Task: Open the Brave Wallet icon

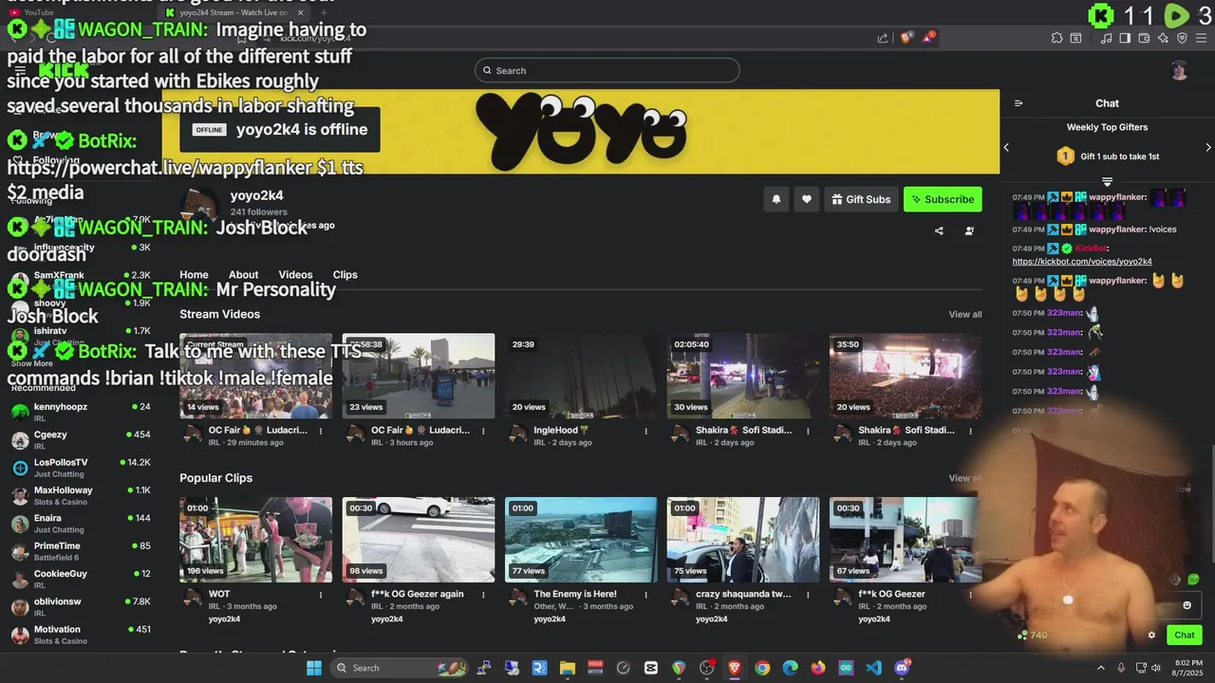Action: click(x=1144, y=38)
